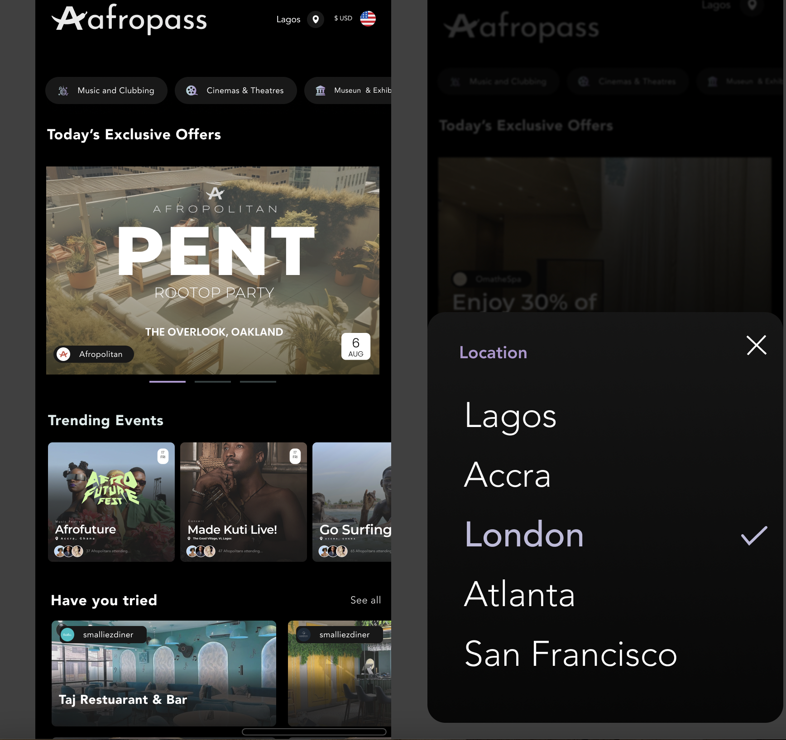The image size is (786, 740).
Task: Select London in the Location list
Action: click(524, 535)
